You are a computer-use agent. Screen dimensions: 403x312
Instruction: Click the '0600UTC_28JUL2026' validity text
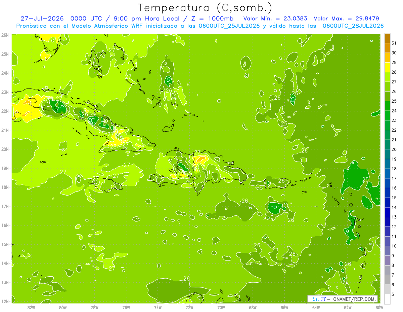[353, 26]
